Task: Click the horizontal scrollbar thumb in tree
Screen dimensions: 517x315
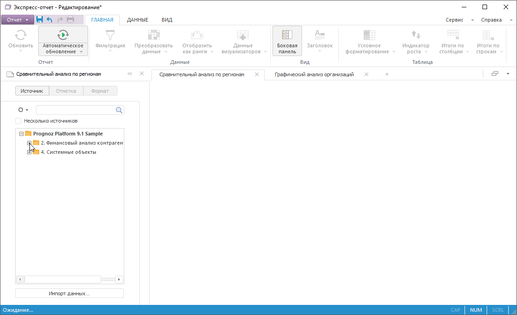Action: [x=63, y=280]
